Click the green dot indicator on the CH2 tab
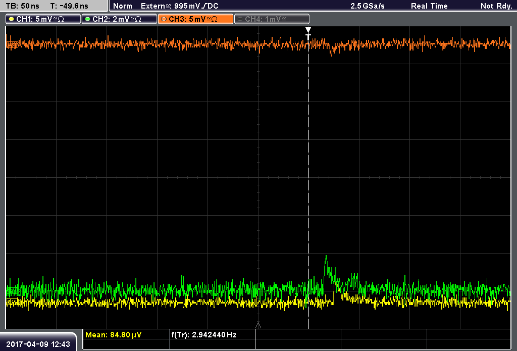Image resolution: width=517 pixels, height=351 pixels. point(88,19)
